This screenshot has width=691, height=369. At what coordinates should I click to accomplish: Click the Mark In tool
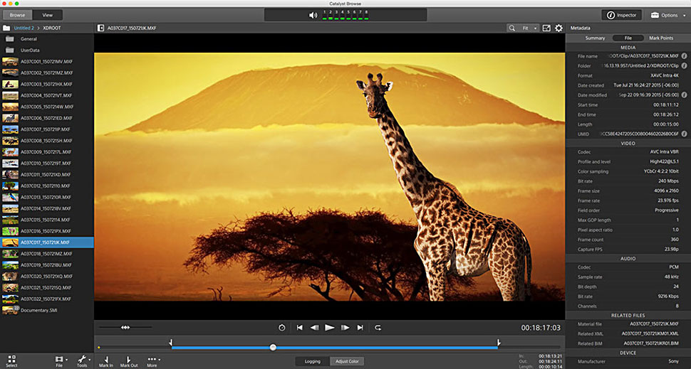click(106, 360)
